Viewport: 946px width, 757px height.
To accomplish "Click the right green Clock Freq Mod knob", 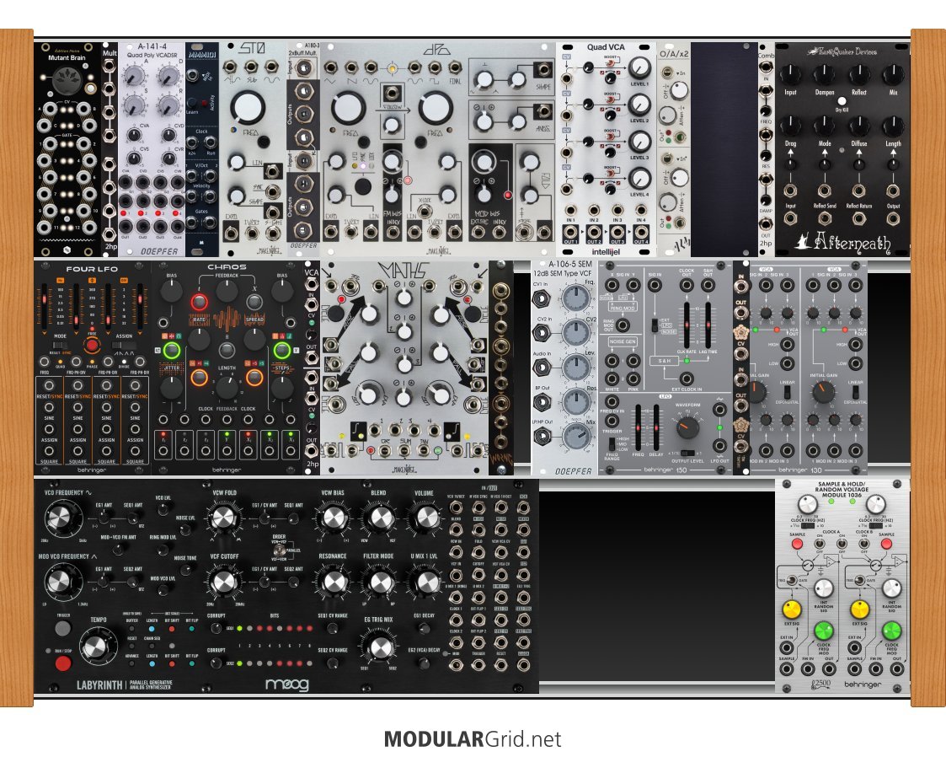I will click(892, 631).
